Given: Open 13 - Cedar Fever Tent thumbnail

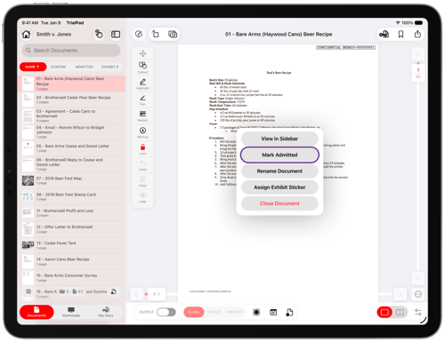Looking at the screenshot, I should pos(28,245).
